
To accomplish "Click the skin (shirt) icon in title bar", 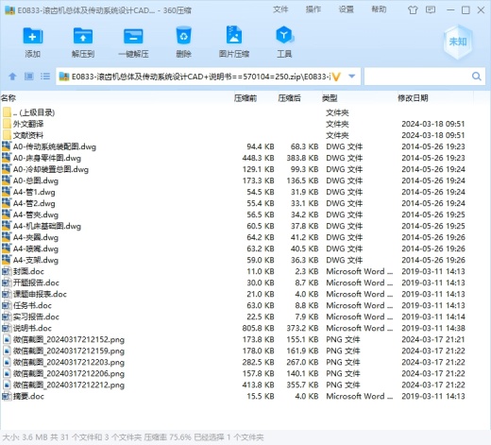I will pos(413,10).
